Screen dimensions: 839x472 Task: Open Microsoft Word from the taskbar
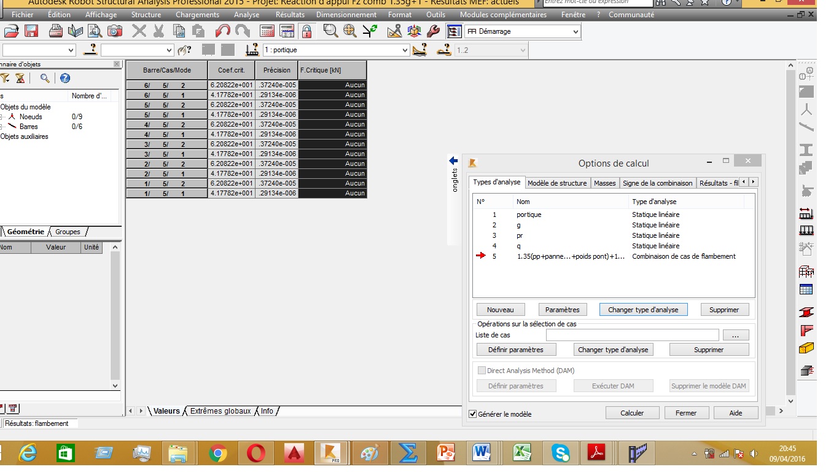pos(482,454)
